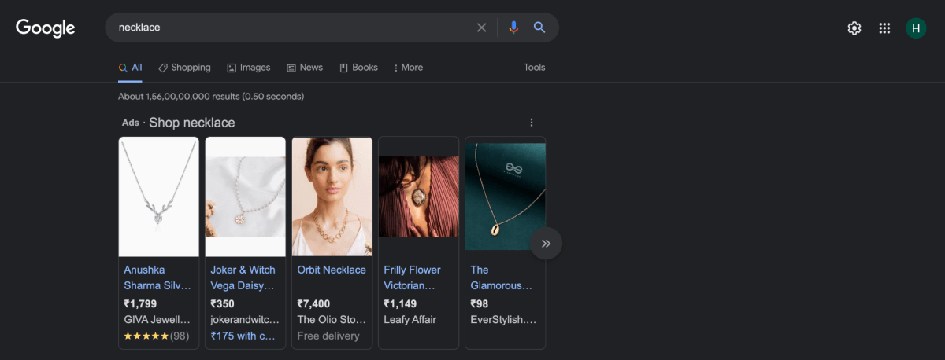The height and width of the screenshot is (360, 945).
Task: Switch to the News tab
Action: pos(305,68)
